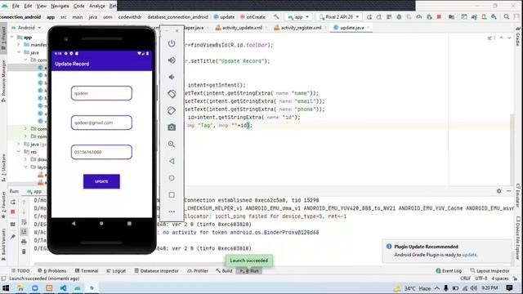Click VS Code icon in taskbar

click(63, 288)
